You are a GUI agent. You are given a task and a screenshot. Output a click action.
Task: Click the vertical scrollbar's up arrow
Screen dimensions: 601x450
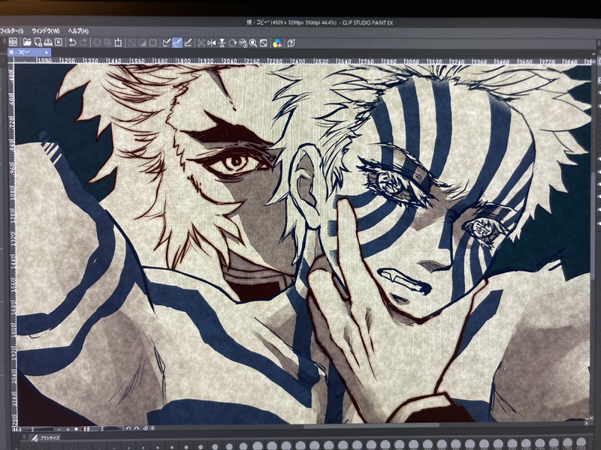point(593,61)
